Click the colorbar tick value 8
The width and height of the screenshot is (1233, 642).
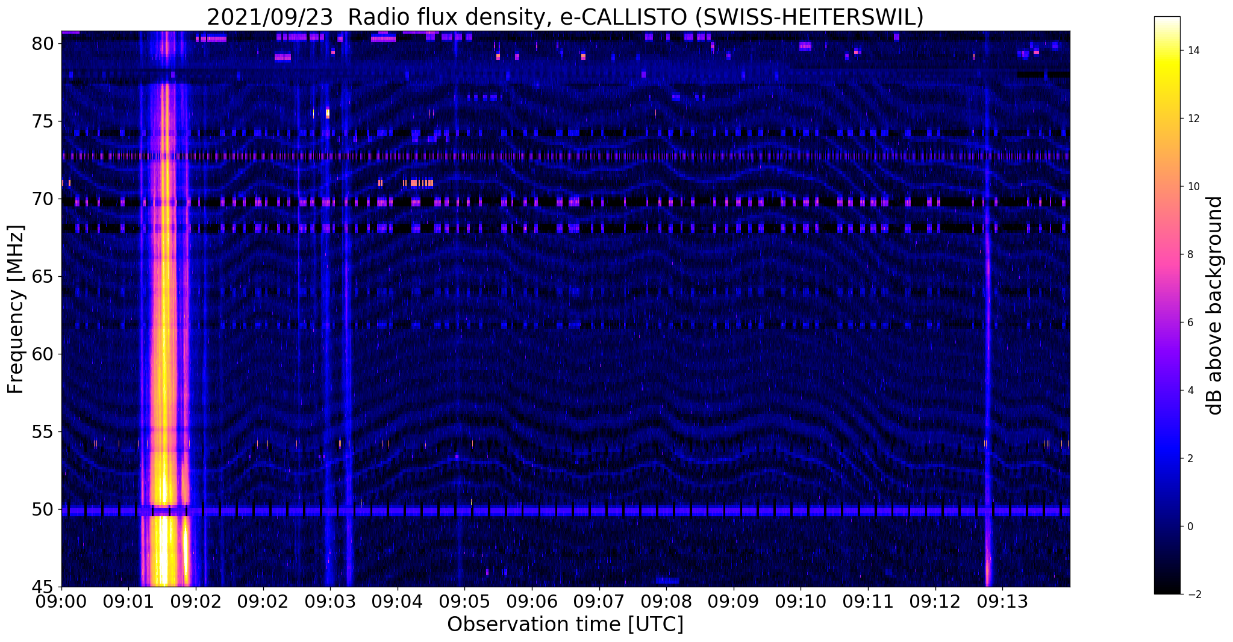1190,255
